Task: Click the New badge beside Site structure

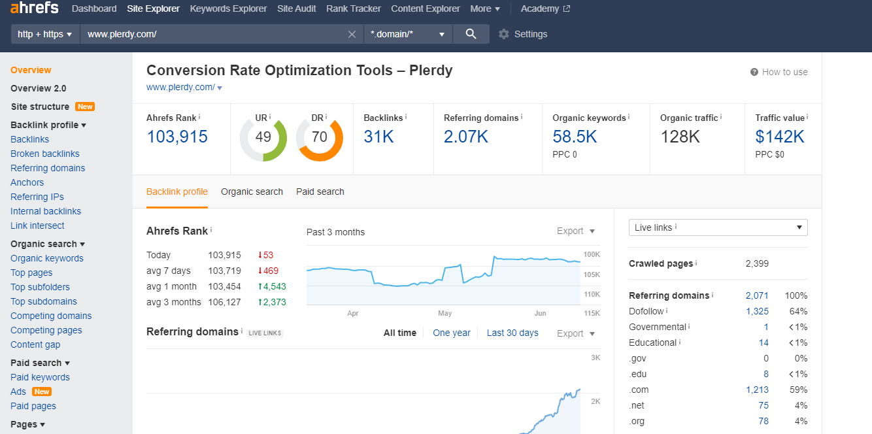Action: click(85, 107)
